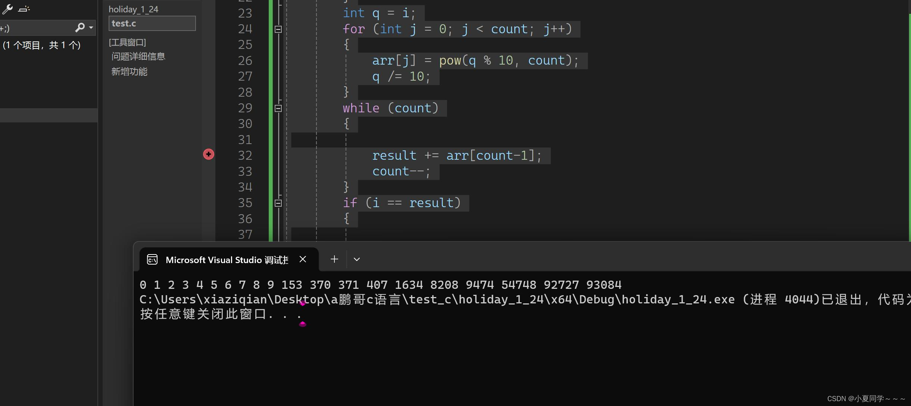Select the wrench settings icon
911x406 pixels.
point(7,9)
